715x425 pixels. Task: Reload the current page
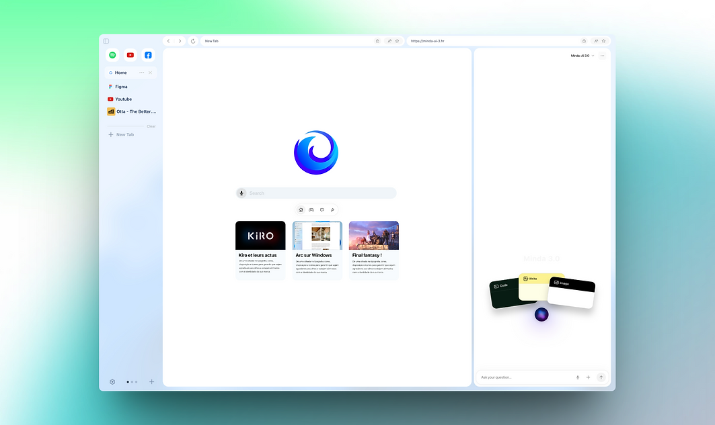(x=193, y=41)
